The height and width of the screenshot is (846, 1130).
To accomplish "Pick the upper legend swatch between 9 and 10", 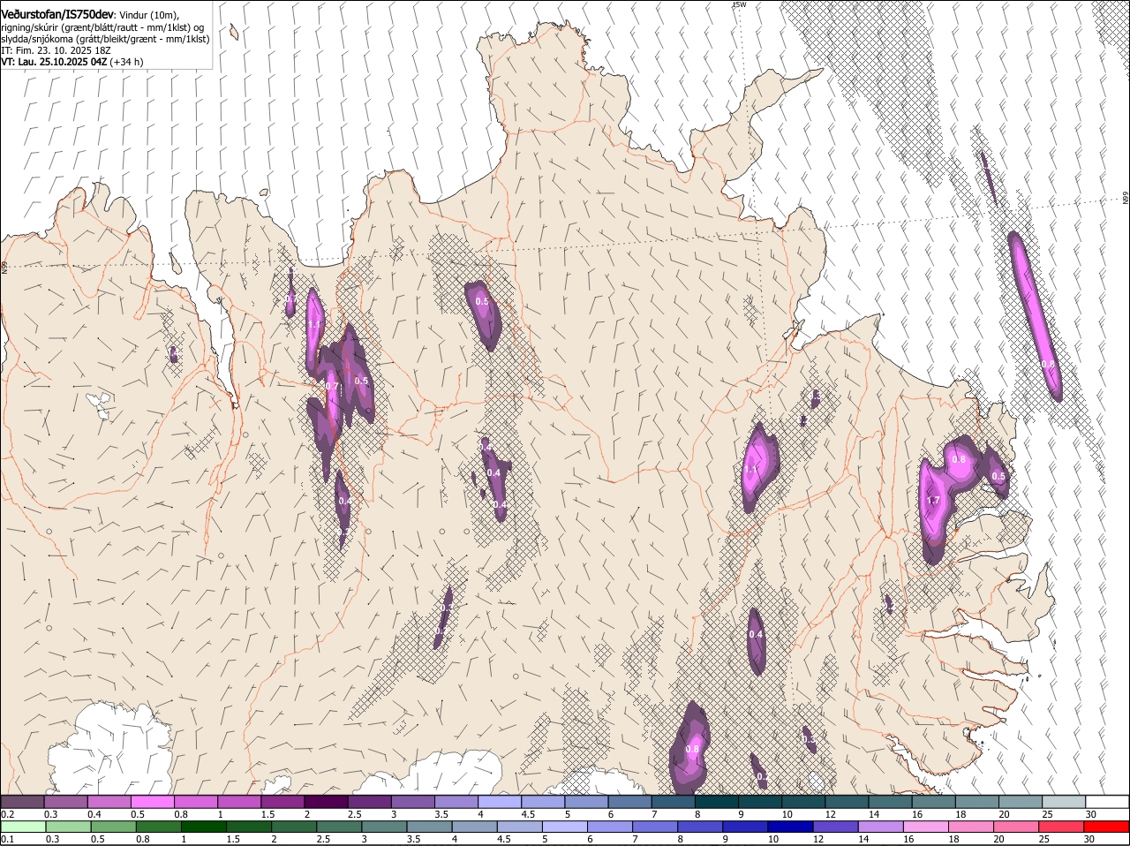I will click(760, 801).
